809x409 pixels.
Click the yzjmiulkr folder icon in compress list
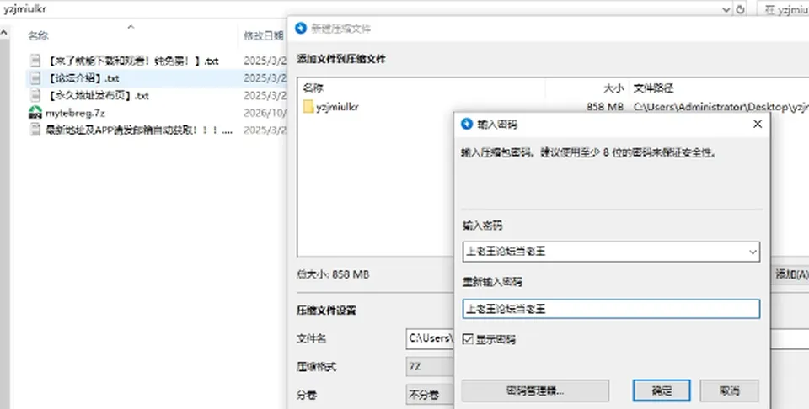click(308, 107)
